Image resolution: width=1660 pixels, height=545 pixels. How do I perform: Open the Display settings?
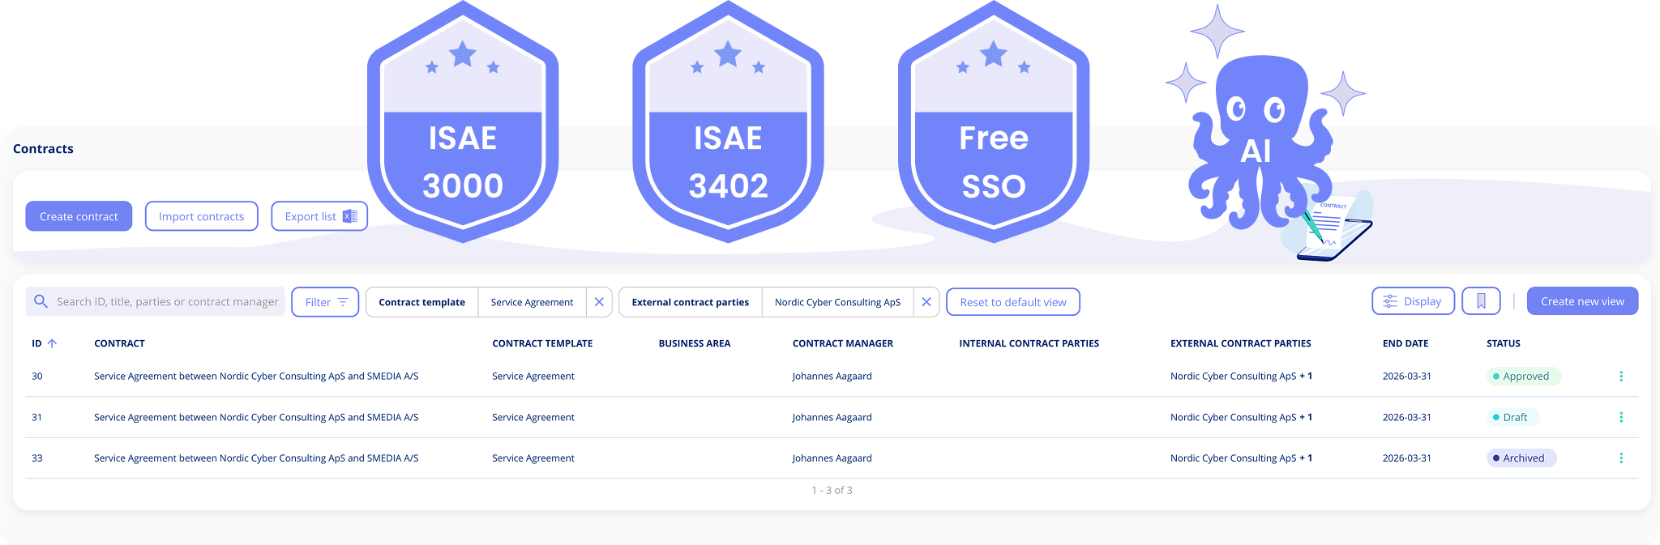coord(1413,301)
